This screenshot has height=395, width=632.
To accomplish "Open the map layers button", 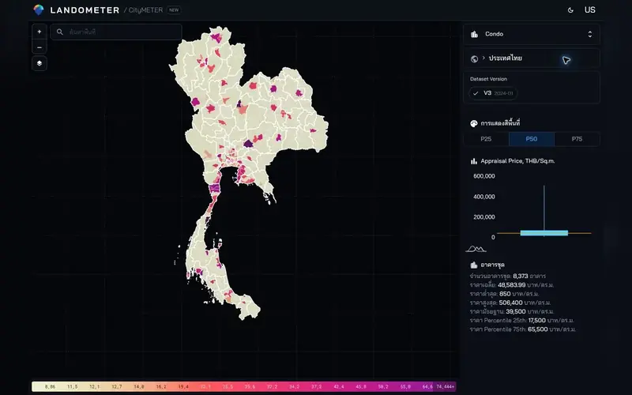I will click(x=39, y=63).
